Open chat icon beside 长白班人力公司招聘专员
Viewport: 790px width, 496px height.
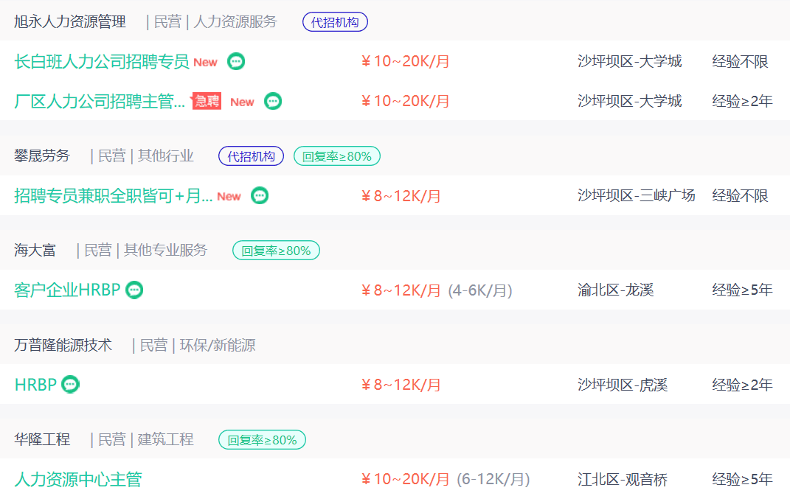pyautogui.click(x=236, y=61)
